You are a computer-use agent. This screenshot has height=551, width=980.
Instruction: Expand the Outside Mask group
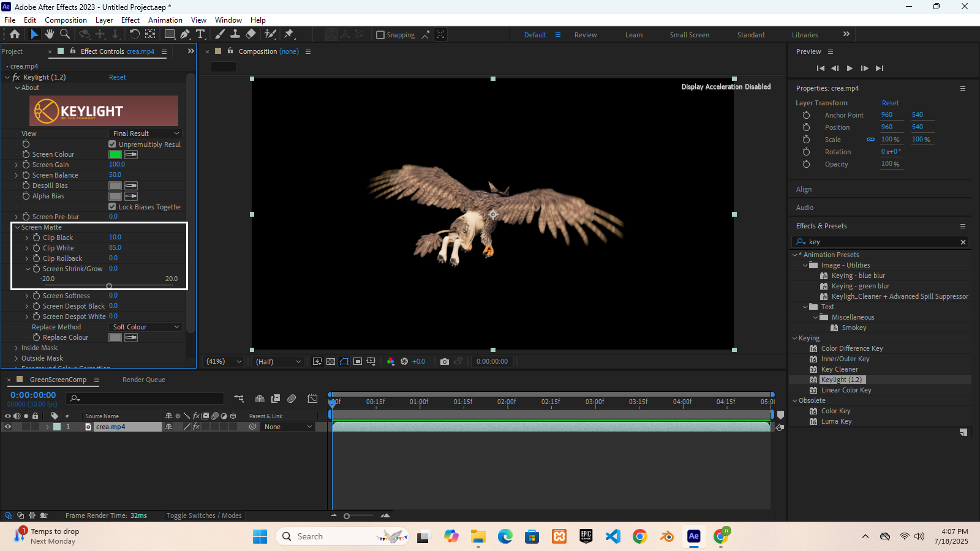coord(17,358)
